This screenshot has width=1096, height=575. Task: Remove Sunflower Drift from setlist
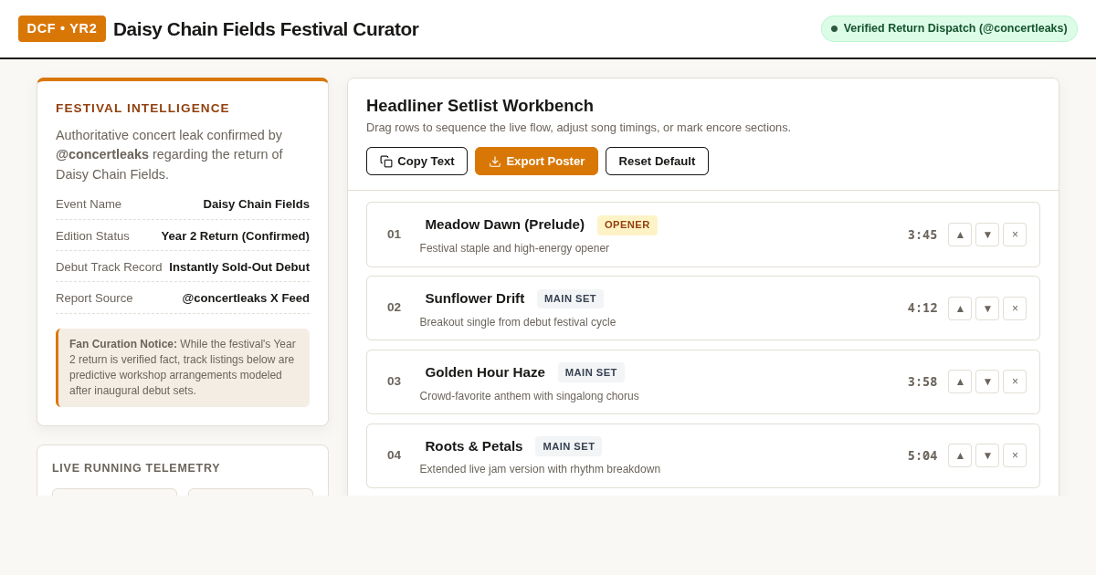1015,308
